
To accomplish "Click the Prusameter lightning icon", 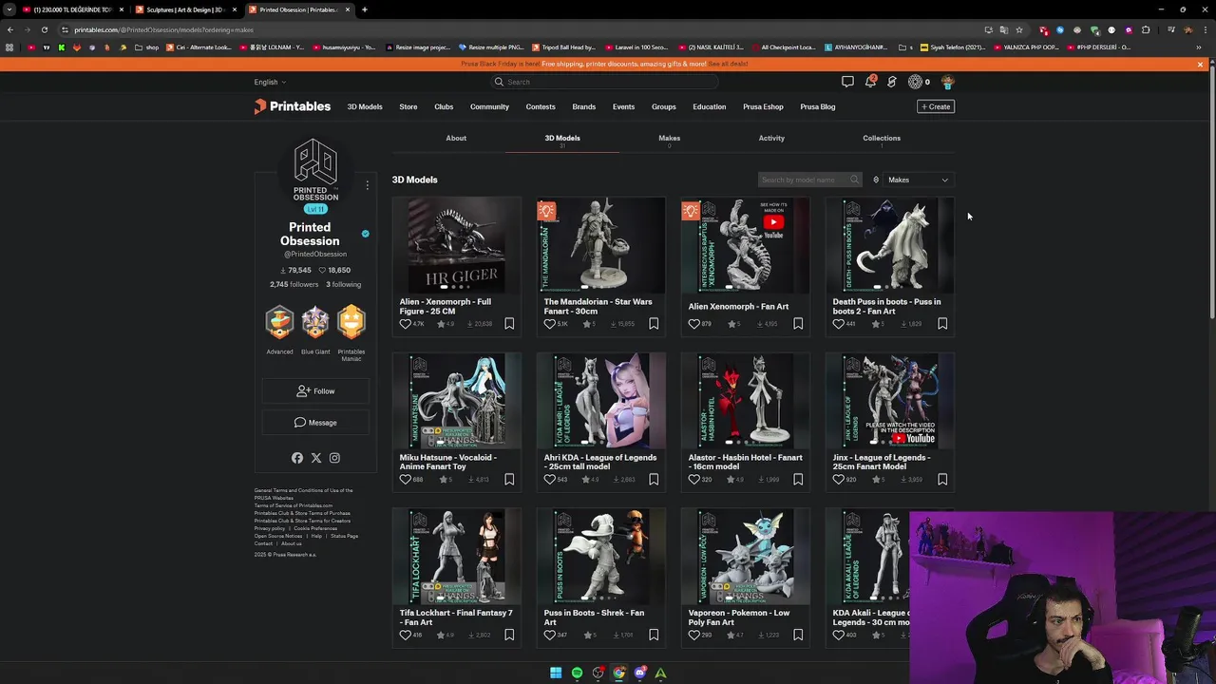I will [x=892, y=82].
